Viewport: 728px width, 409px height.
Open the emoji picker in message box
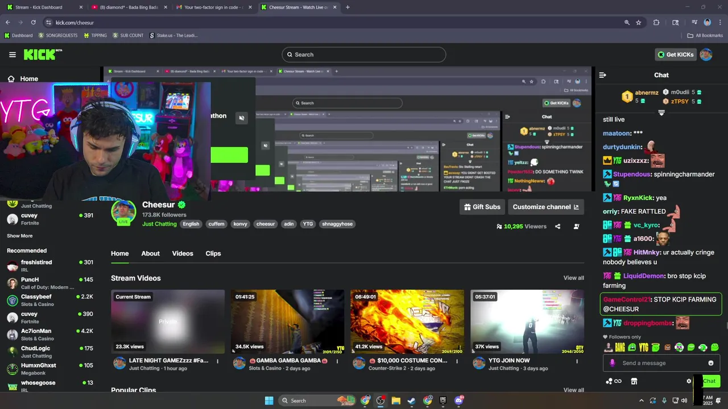click(710, 363)
